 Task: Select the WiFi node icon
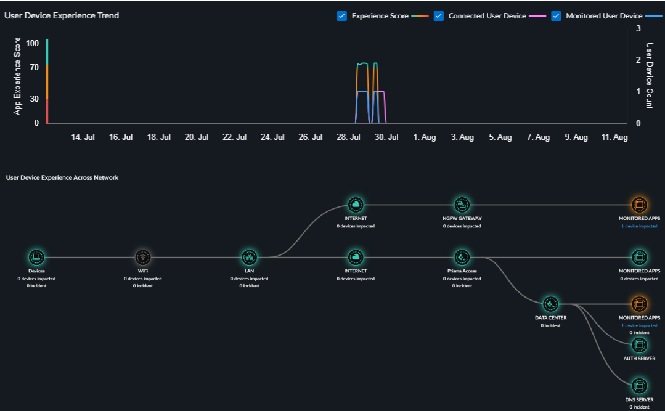[142, 256]
